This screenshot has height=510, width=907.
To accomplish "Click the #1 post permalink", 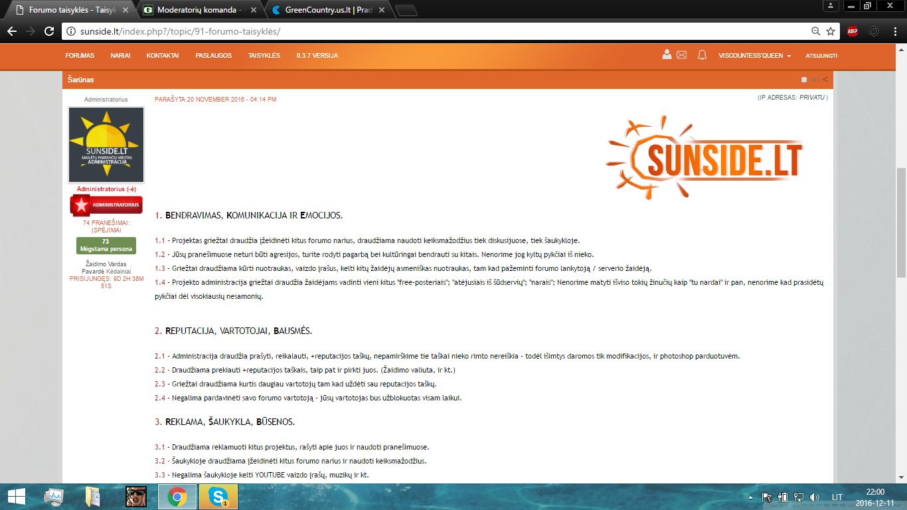I will click(815, 80).
